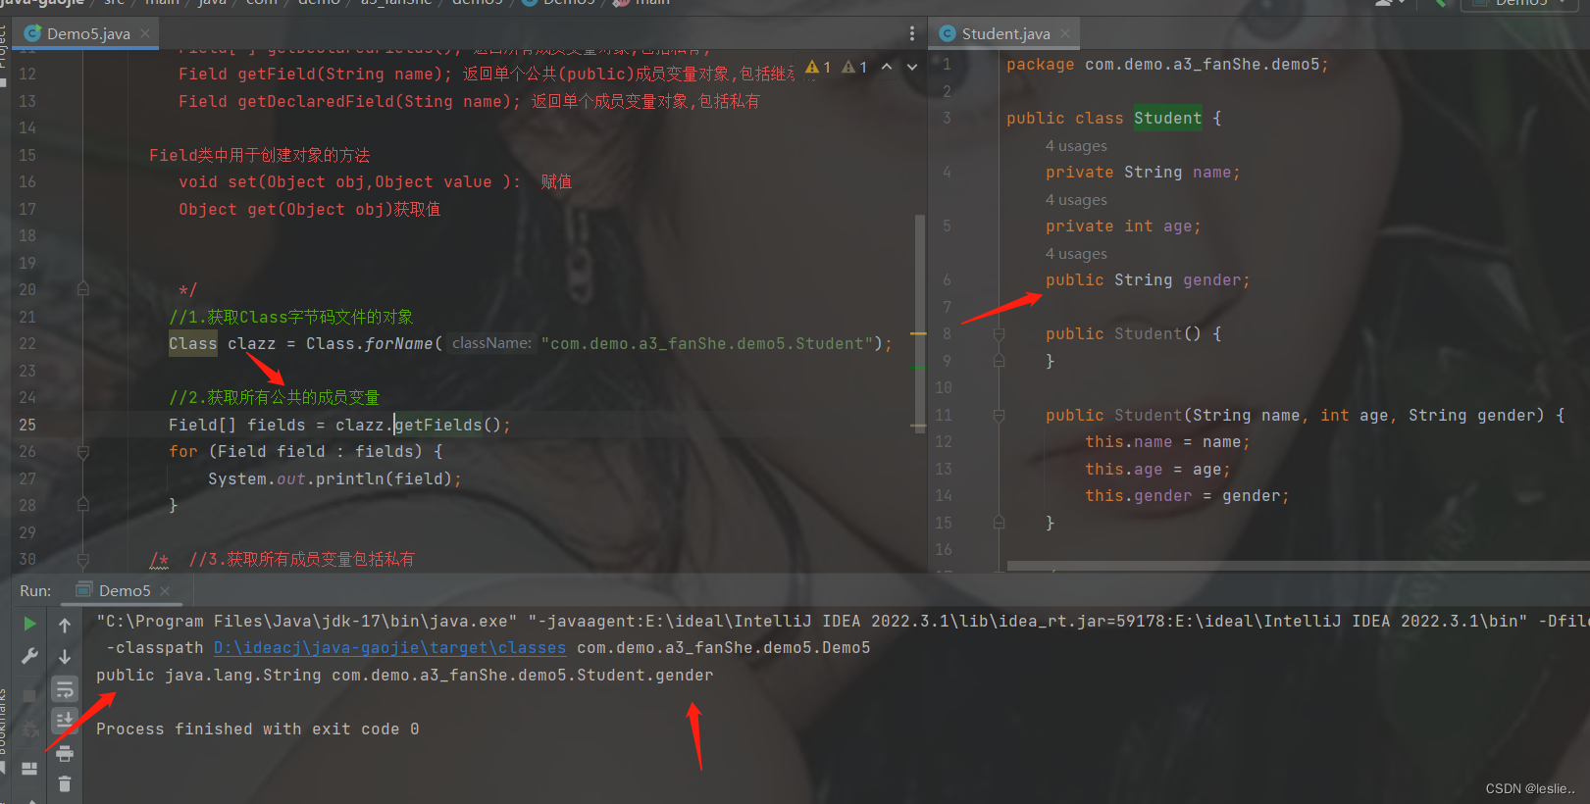Click the Demo5 breadcrumb in navigation bar
Viewport: 1590px width, 804px height.
point(560,3)
